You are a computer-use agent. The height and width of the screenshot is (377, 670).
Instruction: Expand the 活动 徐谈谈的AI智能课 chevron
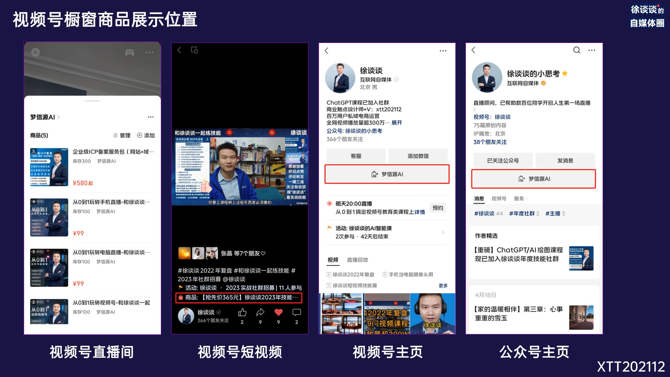tap(443, 232)
